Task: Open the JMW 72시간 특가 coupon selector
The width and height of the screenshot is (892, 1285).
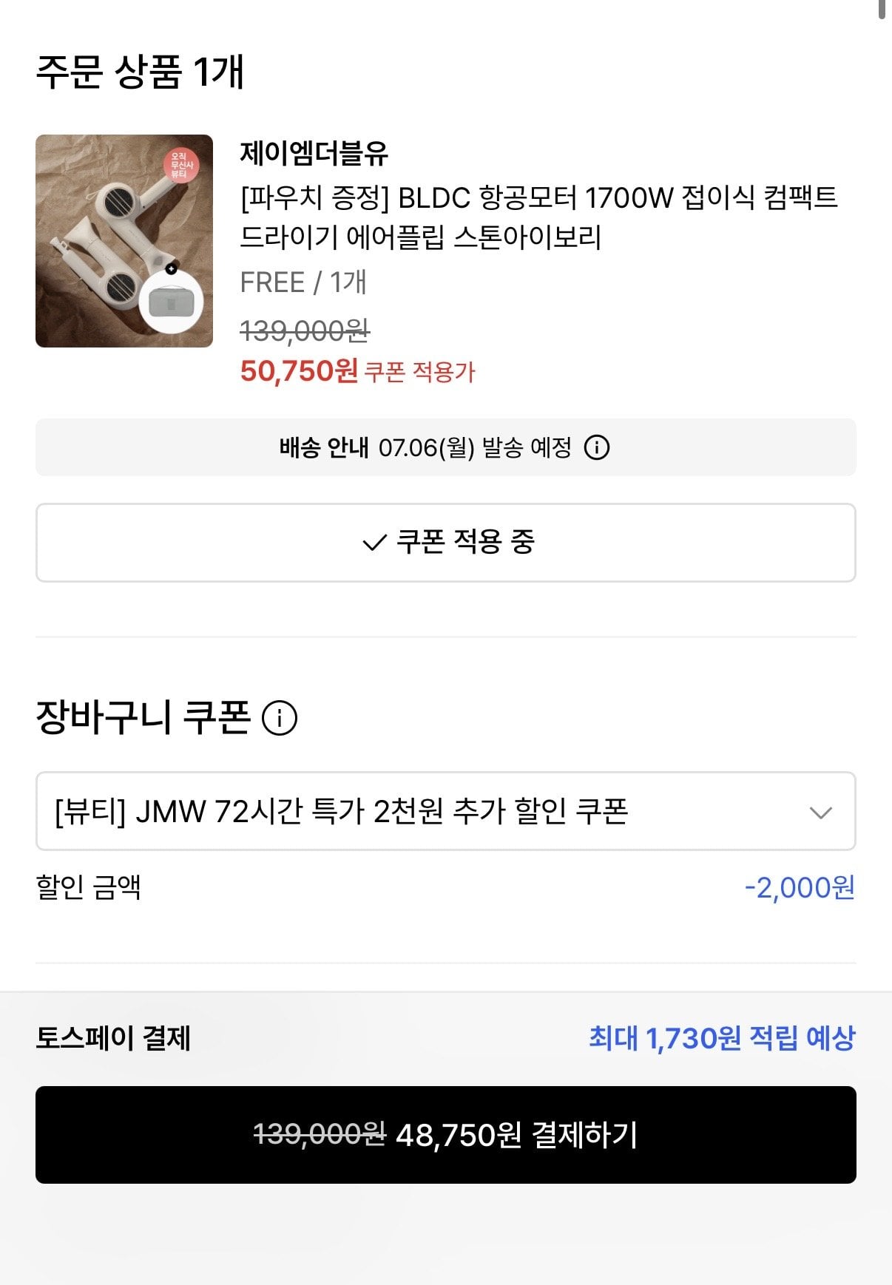Action: (445, 811)
